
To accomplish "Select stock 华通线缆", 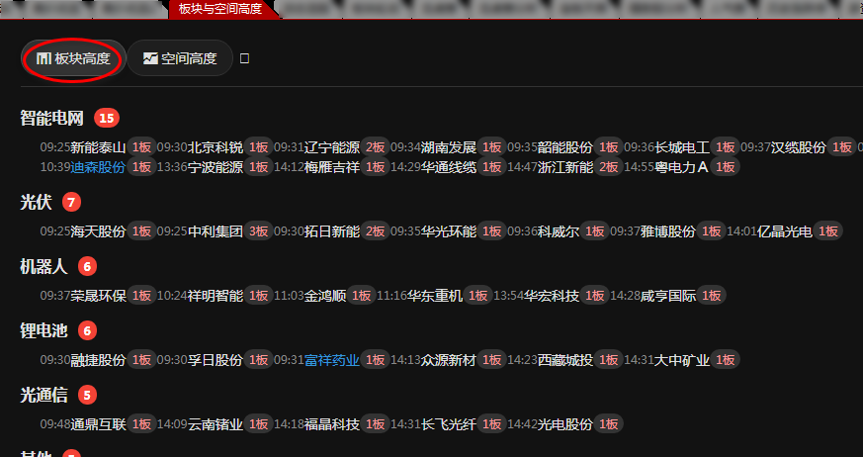I will (x=449, y=167).
